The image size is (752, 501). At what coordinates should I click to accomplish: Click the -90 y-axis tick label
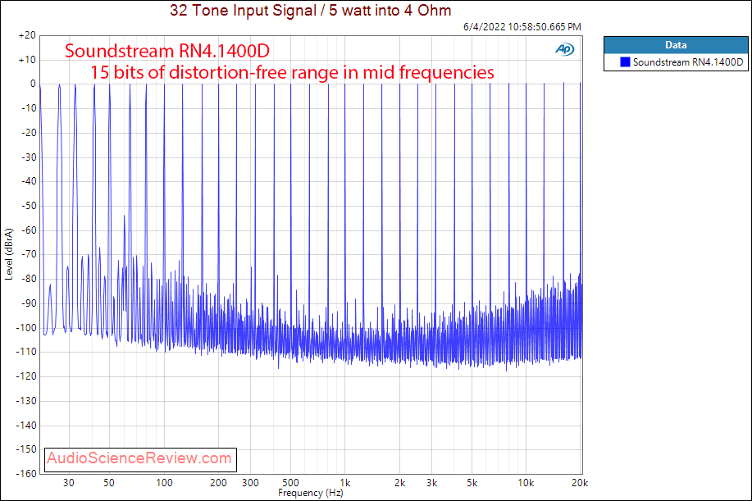[29, 303]
